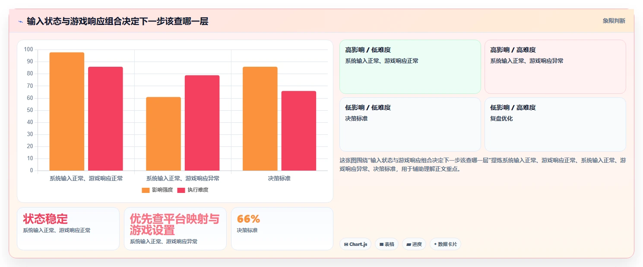
Task: Click the 表格 tag chip
Action: pos(386,244)
